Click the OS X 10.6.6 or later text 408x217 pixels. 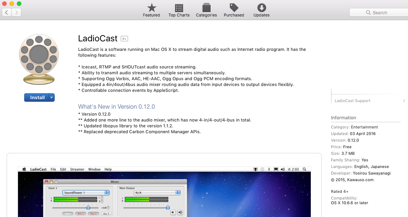(349, 203)
